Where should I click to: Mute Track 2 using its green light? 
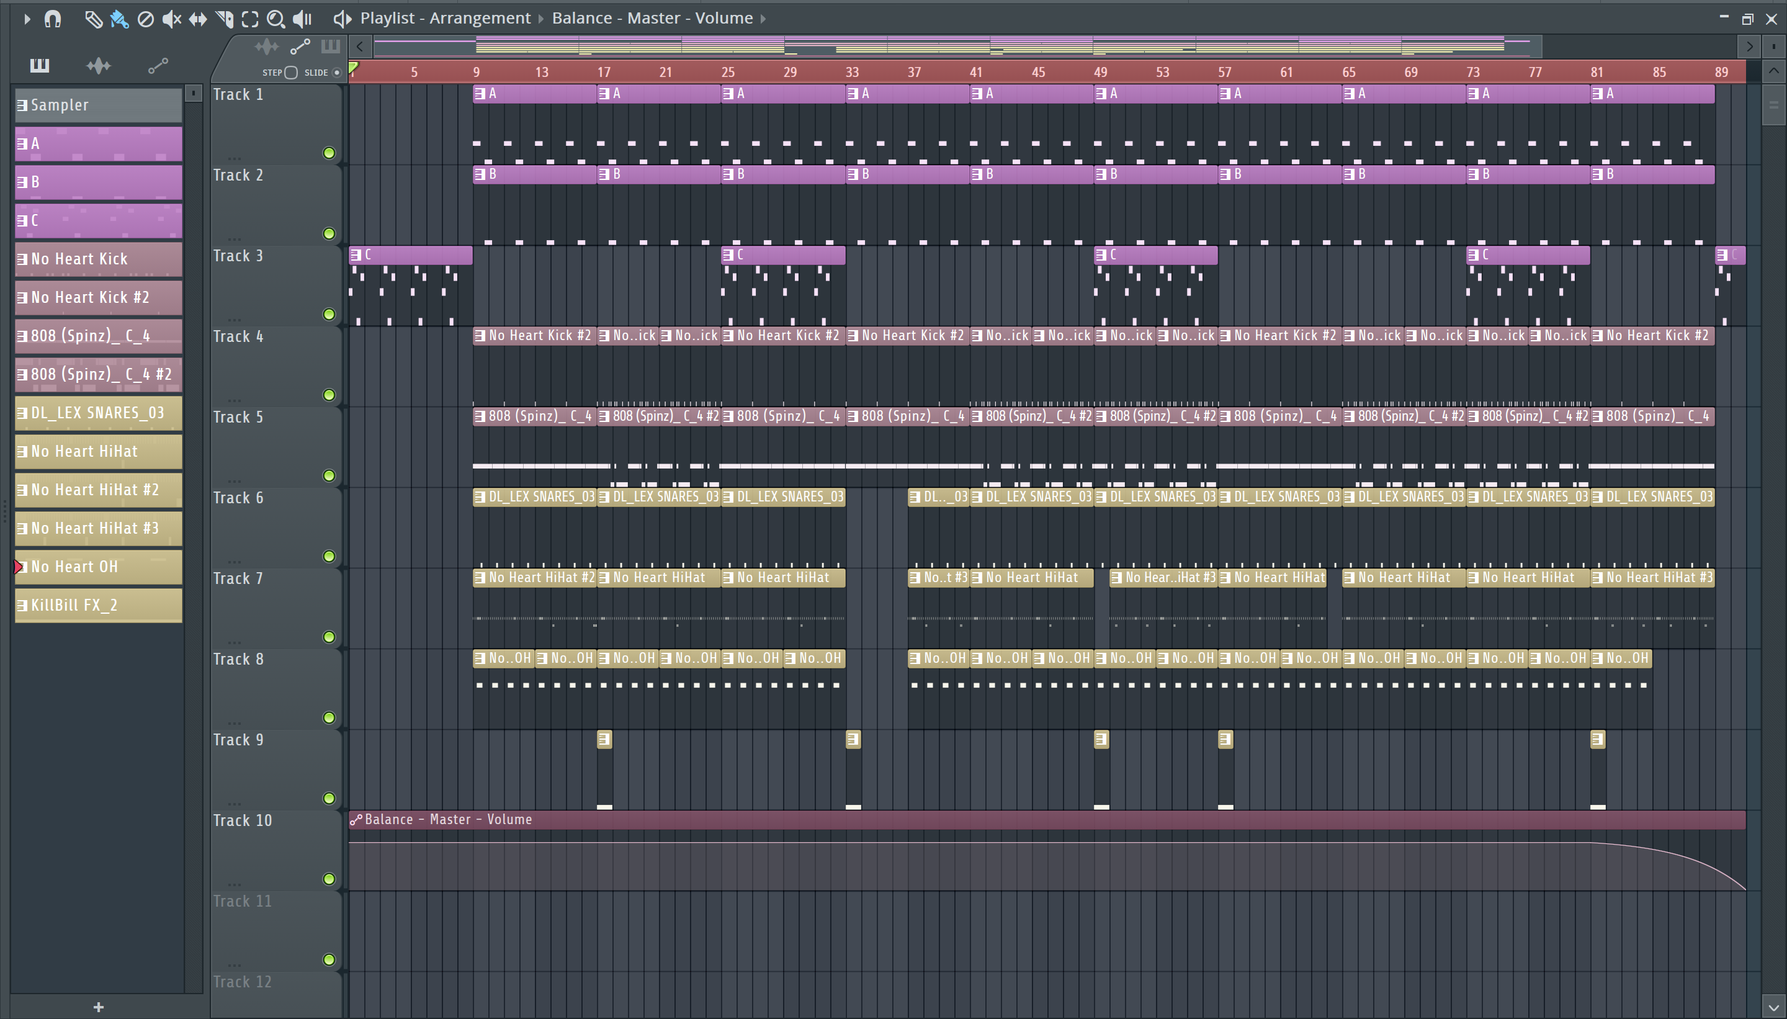point(329,234)
